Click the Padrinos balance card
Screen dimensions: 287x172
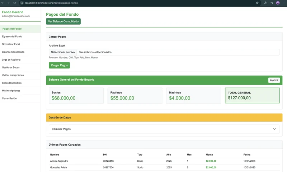tap(135, 96)
